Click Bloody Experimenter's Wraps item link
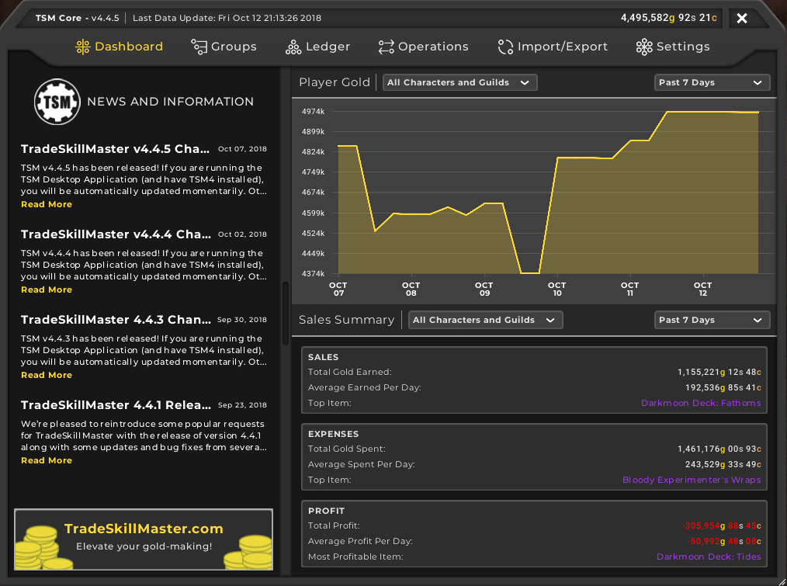The image size is (787, 586). coord(692,480)
